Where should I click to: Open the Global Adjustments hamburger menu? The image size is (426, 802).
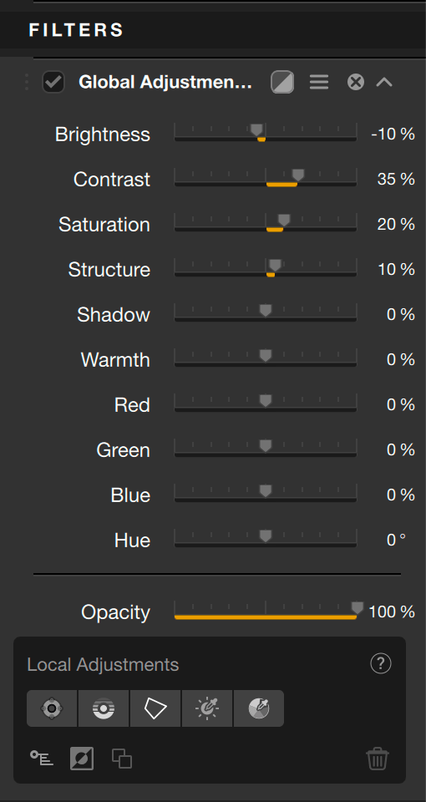pyautogui.click(x=319, y=82)
